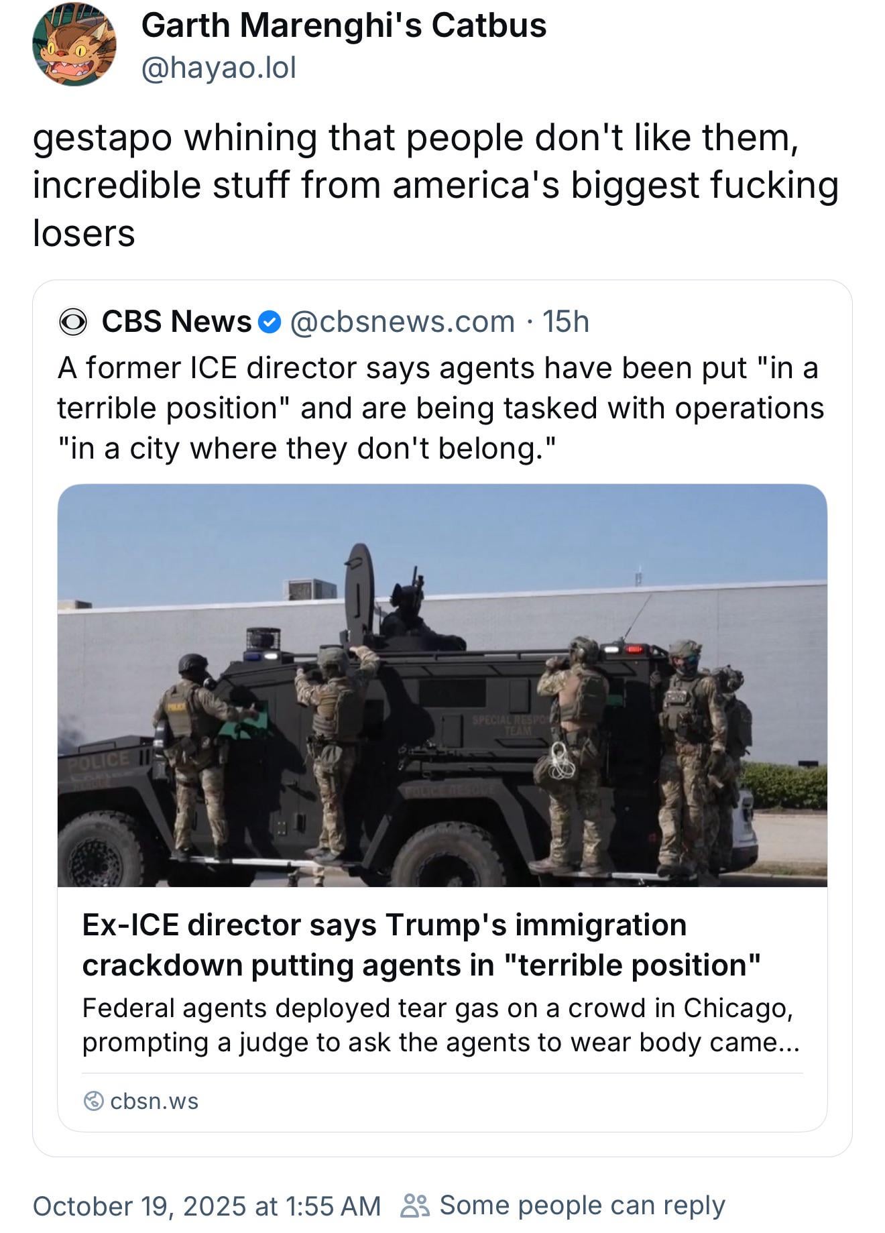Open the armored vehicle article photo
Viewport: 885px width, 1233px height.
442,684
